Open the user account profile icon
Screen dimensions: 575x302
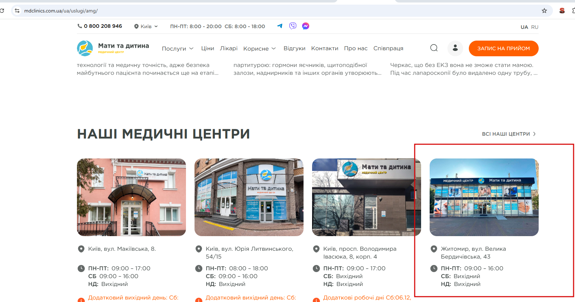coord(455,48)
